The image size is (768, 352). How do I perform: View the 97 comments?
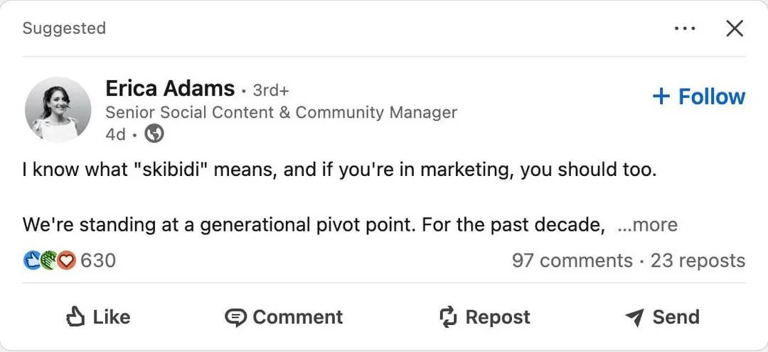[x=572, y=260]
